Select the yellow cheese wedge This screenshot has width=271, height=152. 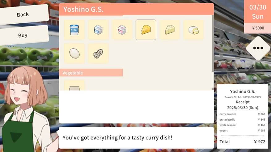click(x=146, y=30)
